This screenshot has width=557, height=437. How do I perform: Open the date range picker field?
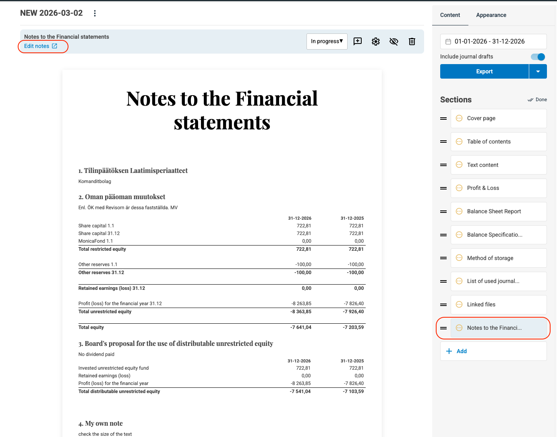tap(493, 42)
